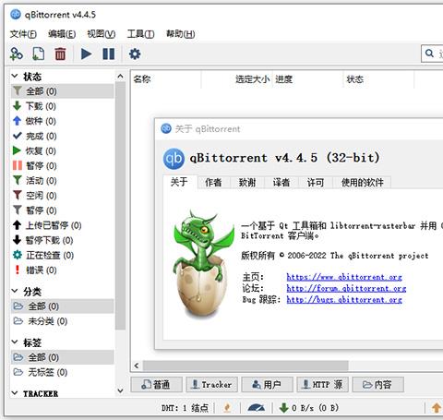Click the add torrent file toolbar icon
This screenshot has height=420, width=443.
[39, 54]
